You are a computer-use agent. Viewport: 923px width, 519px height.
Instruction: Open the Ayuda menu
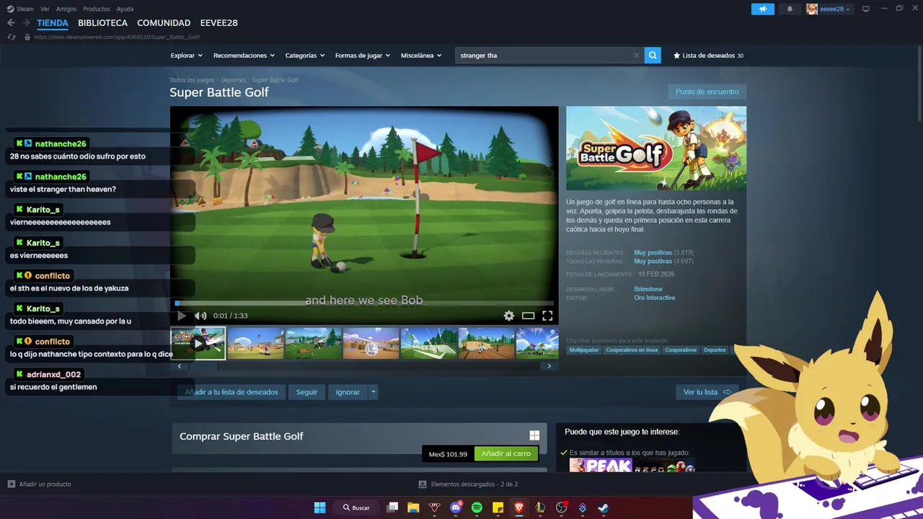tap(125, 9)
